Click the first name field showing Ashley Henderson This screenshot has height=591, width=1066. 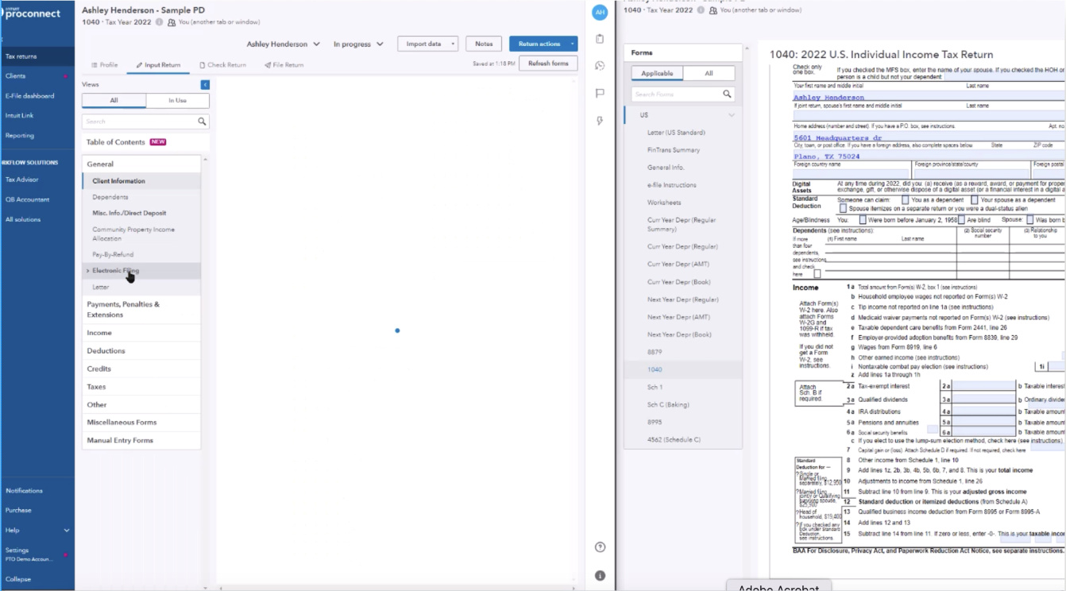click(878, 97)
